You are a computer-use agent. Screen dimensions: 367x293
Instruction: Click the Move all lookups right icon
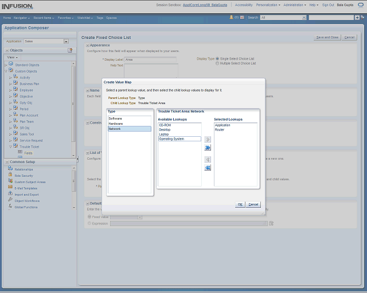[208, 148]
